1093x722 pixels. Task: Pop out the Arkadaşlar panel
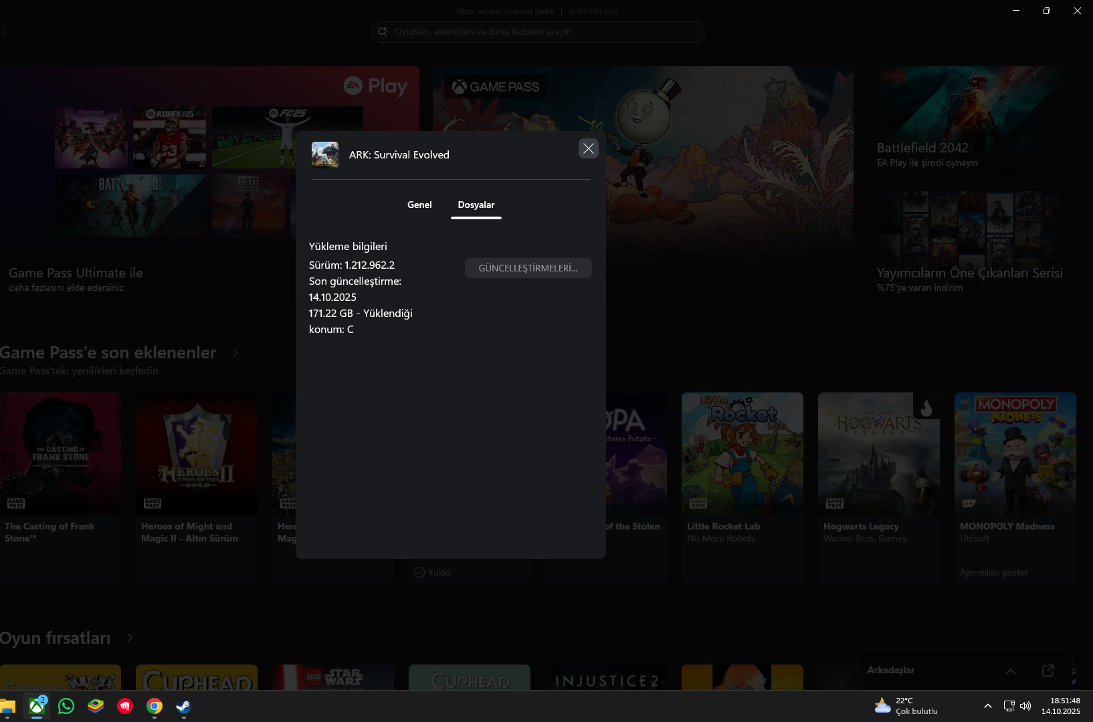[1048, 671]
